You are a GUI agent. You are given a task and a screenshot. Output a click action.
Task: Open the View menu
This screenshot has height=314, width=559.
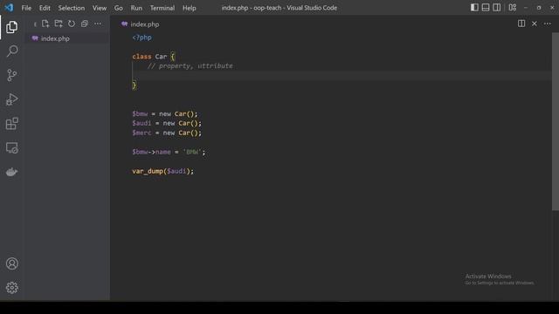[100, 8]
